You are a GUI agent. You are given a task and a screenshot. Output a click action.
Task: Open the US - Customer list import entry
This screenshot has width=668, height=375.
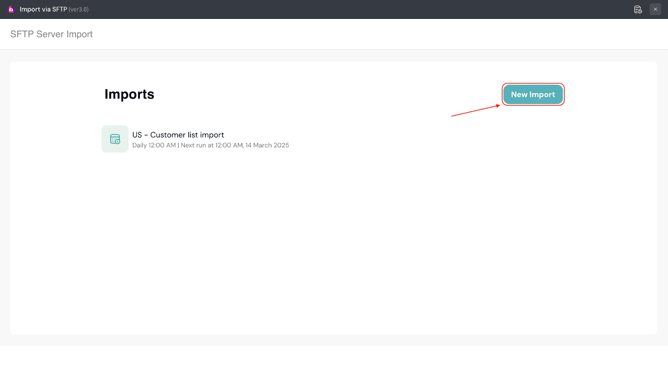coord(178,135)
